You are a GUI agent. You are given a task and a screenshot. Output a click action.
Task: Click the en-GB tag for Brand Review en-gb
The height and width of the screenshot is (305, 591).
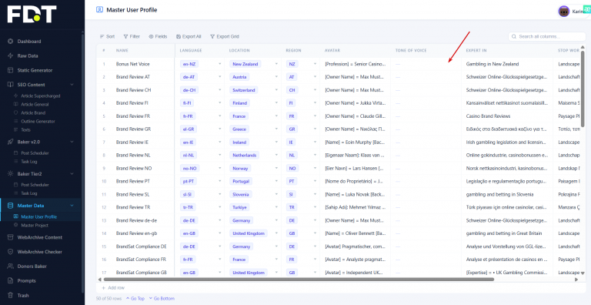click(x=189, y=233)
